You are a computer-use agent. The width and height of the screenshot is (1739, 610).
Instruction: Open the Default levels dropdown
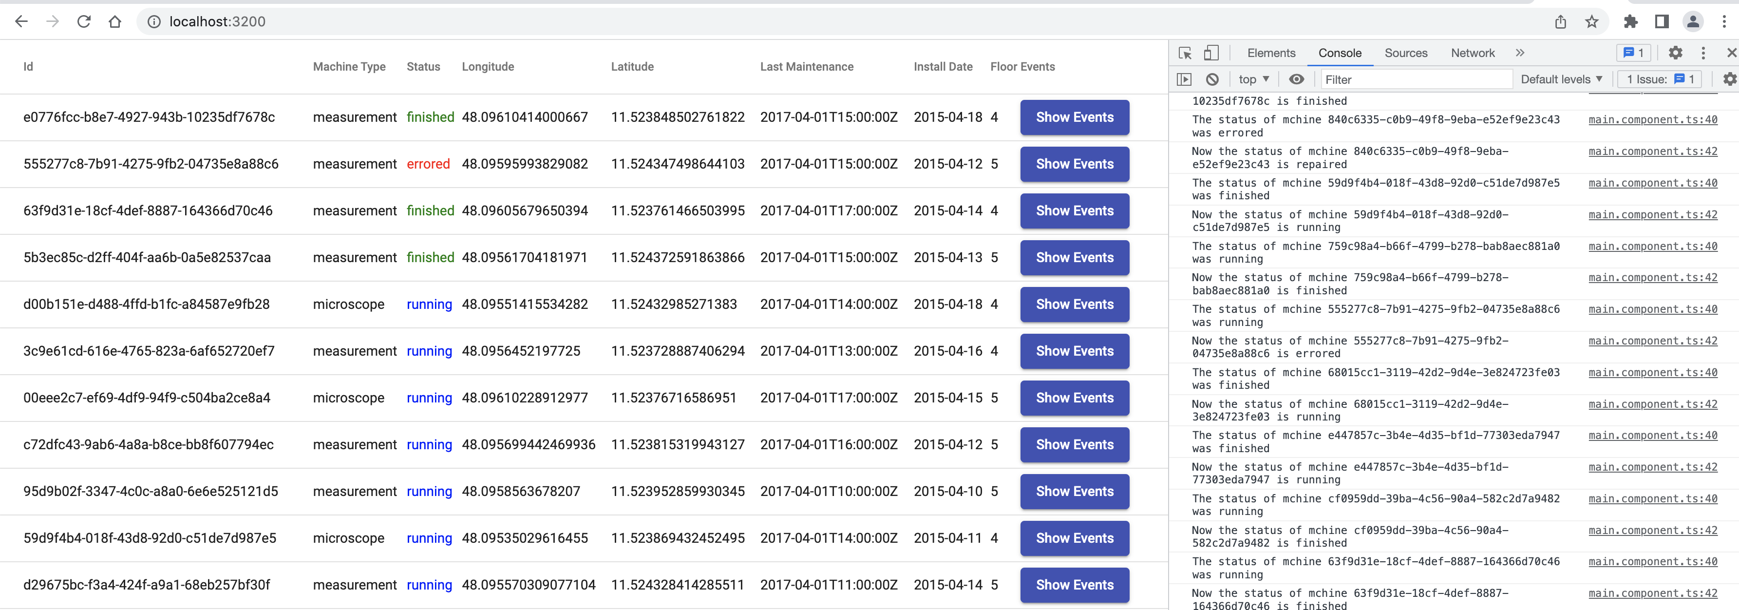1561,79
